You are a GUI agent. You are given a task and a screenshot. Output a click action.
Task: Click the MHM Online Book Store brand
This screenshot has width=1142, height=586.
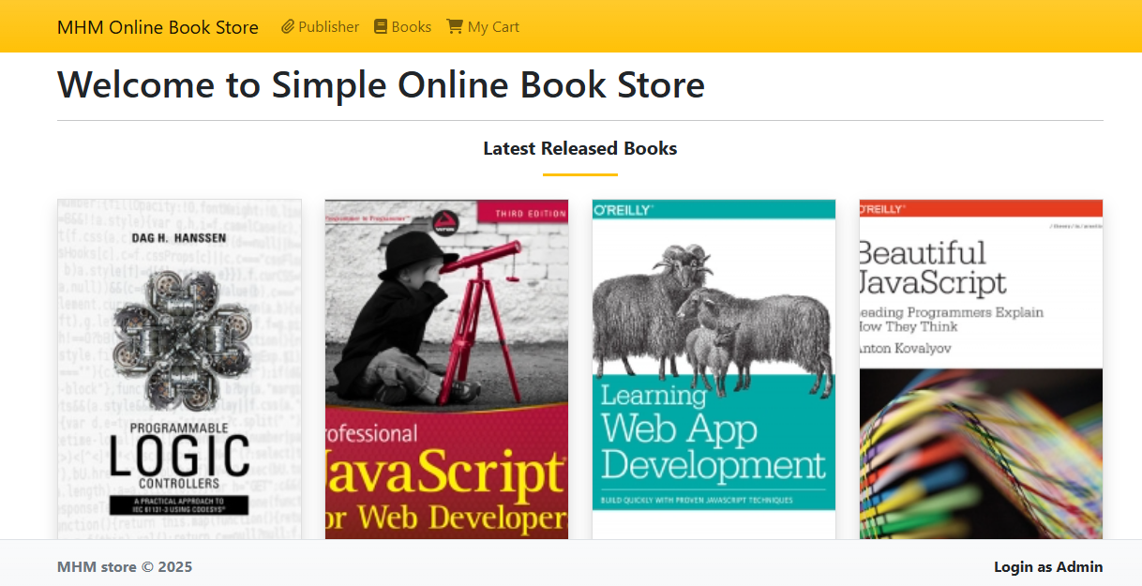point(158,27)
